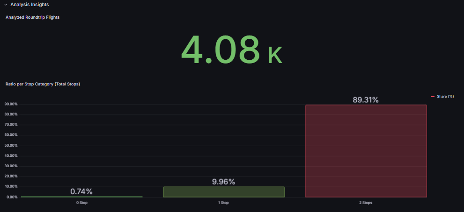Image resolution: width=464 pixels, height=212 pixels.
Task: Click the Analysis Insights row title
Action: [29, 5]
